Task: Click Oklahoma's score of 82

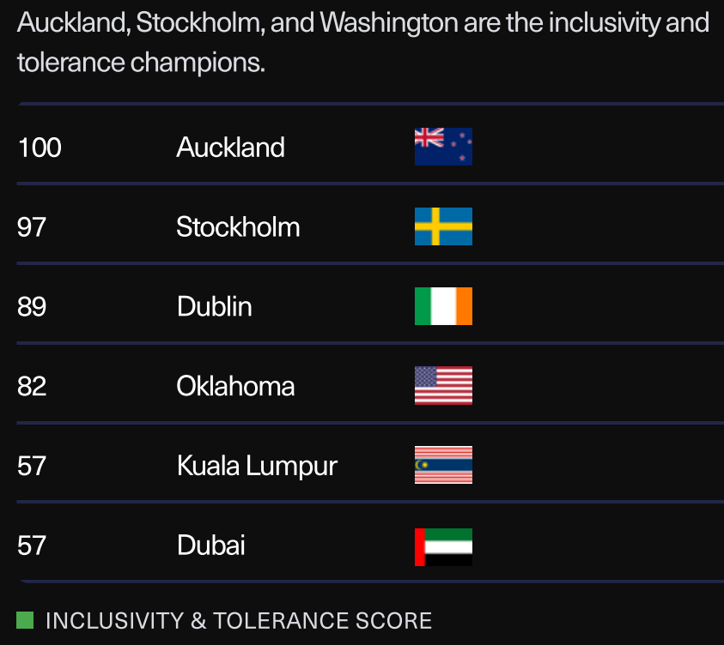Action: click(32, 387)
